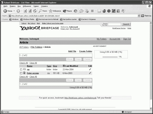Check the box next to Enter-access file
Screen dimensions: 153x114
click(x=21, y=73)
